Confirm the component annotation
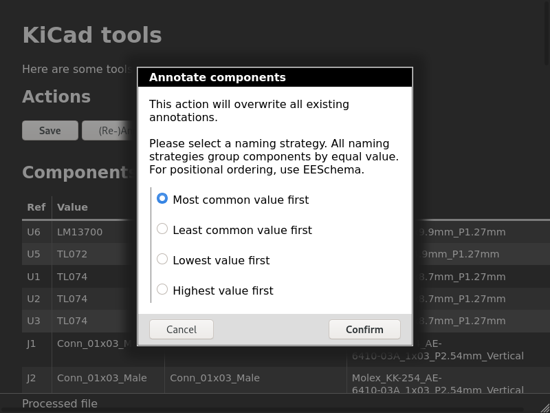The width and height of the screenshot is (550, 413). (x=364, y=330)
